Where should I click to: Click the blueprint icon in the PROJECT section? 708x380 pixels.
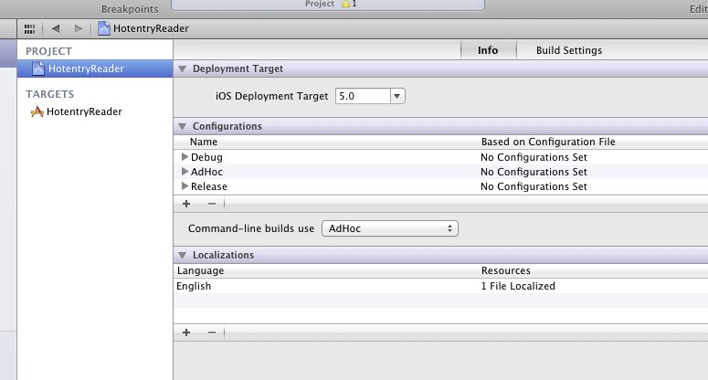pos(38,69)
